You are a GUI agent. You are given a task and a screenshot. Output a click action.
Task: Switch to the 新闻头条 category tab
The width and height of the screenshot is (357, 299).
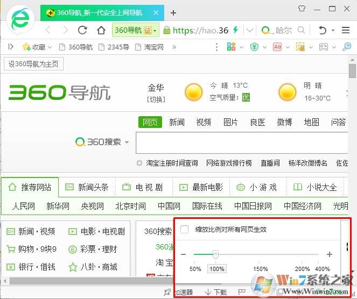tap(87, 187)
